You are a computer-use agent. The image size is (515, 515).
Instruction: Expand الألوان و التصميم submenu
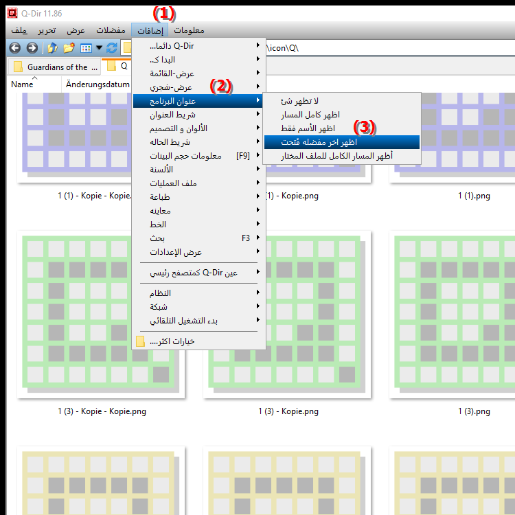(198, 128)
